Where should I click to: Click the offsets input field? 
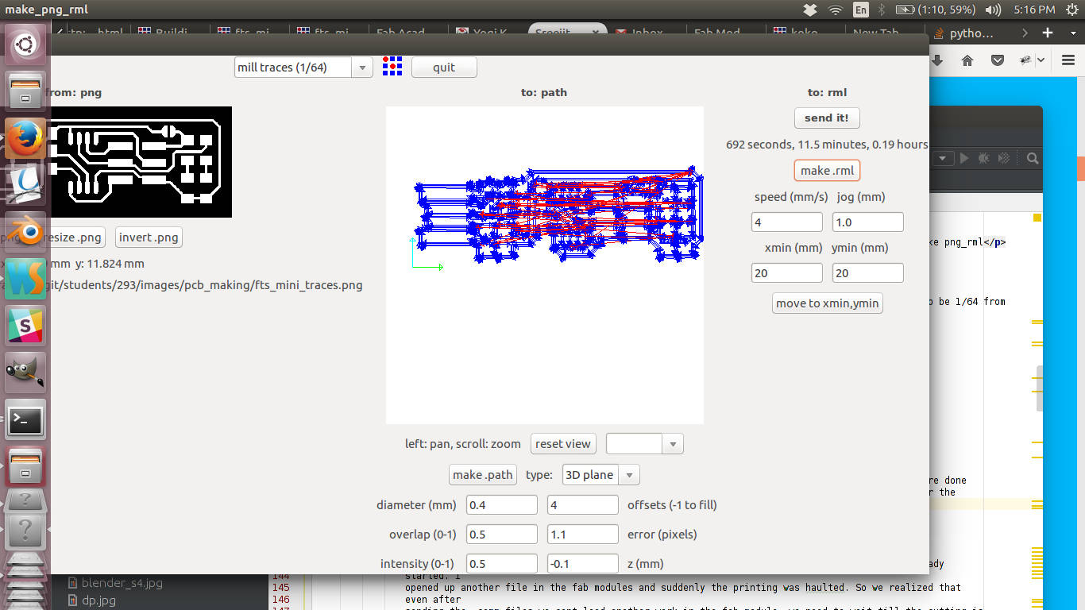point(583,505)
